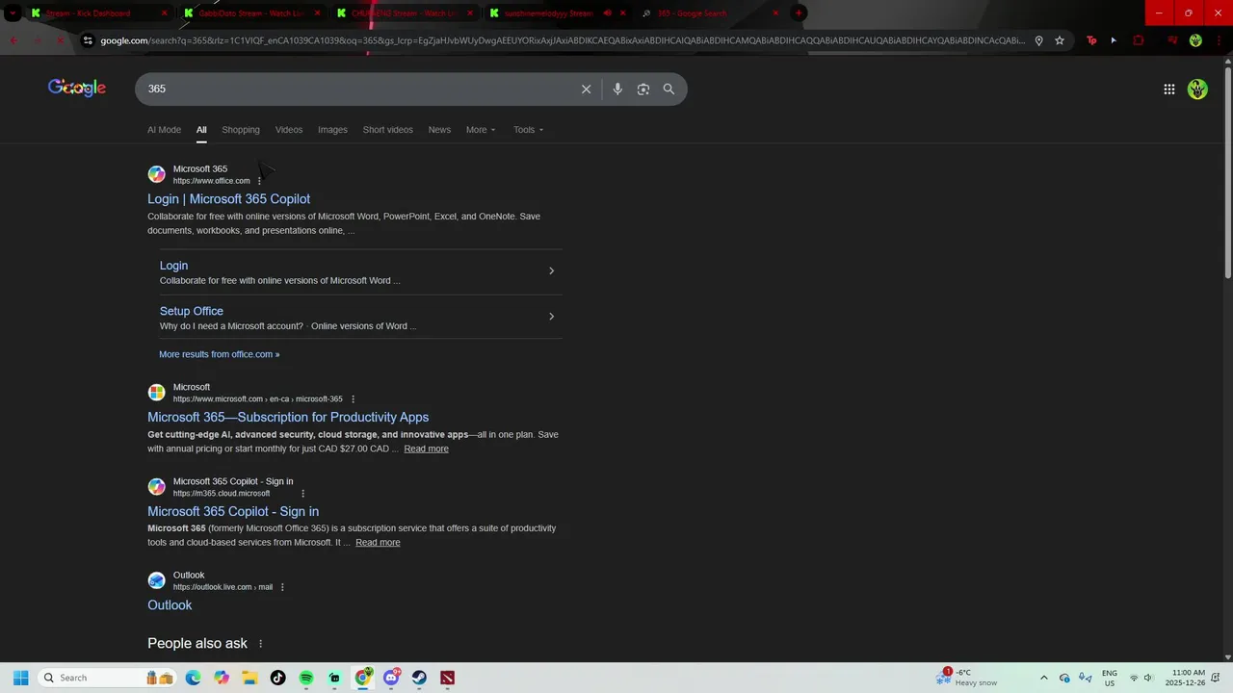Open options dots for outlook.live.com result
This screenshot has width=1233, height=693.
coord(282,587)
